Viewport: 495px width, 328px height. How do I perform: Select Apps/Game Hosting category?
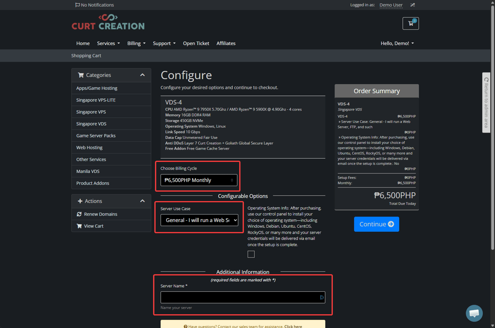tap(111, 88)
